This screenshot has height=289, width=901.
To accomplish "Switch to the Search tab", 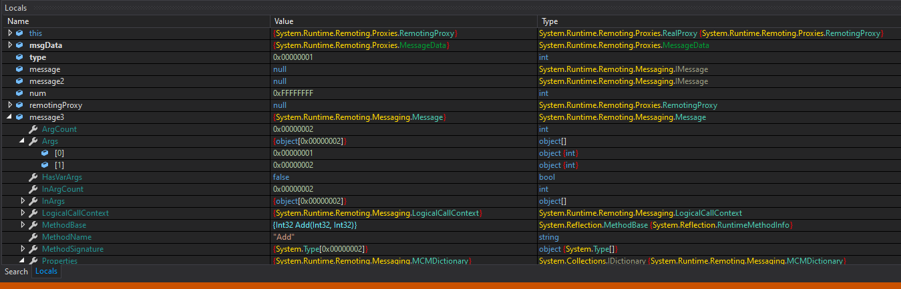I will 16,272.
